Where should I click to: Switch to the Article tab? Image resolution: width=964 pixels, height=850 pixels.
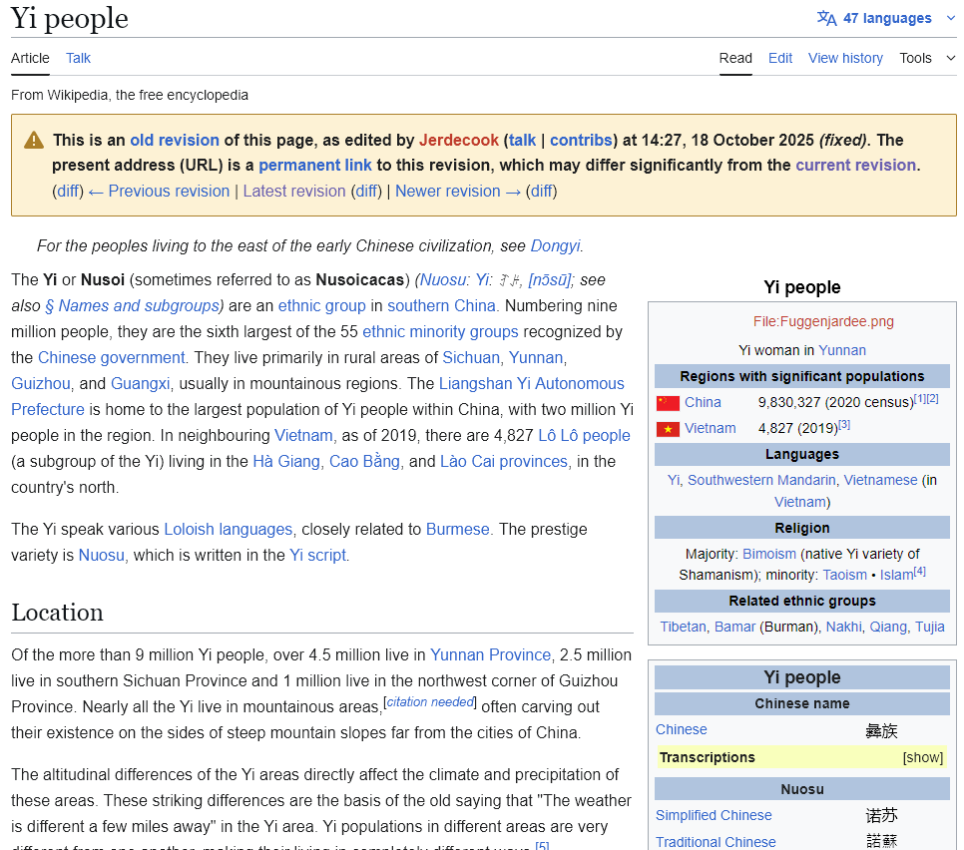tap(30, 58)
